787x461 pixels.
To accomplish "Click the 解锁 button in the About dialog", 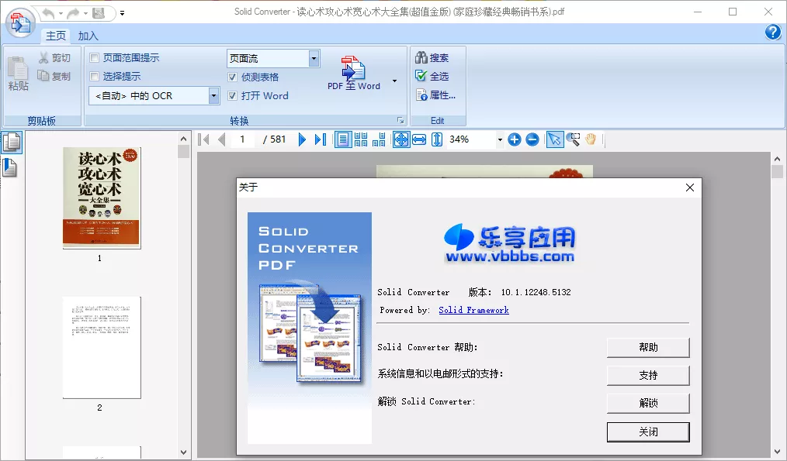I will (x=648, y=403).
